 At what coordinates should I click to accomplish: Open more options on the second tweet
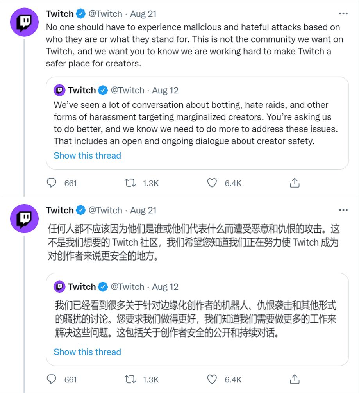tap(343, 210)
